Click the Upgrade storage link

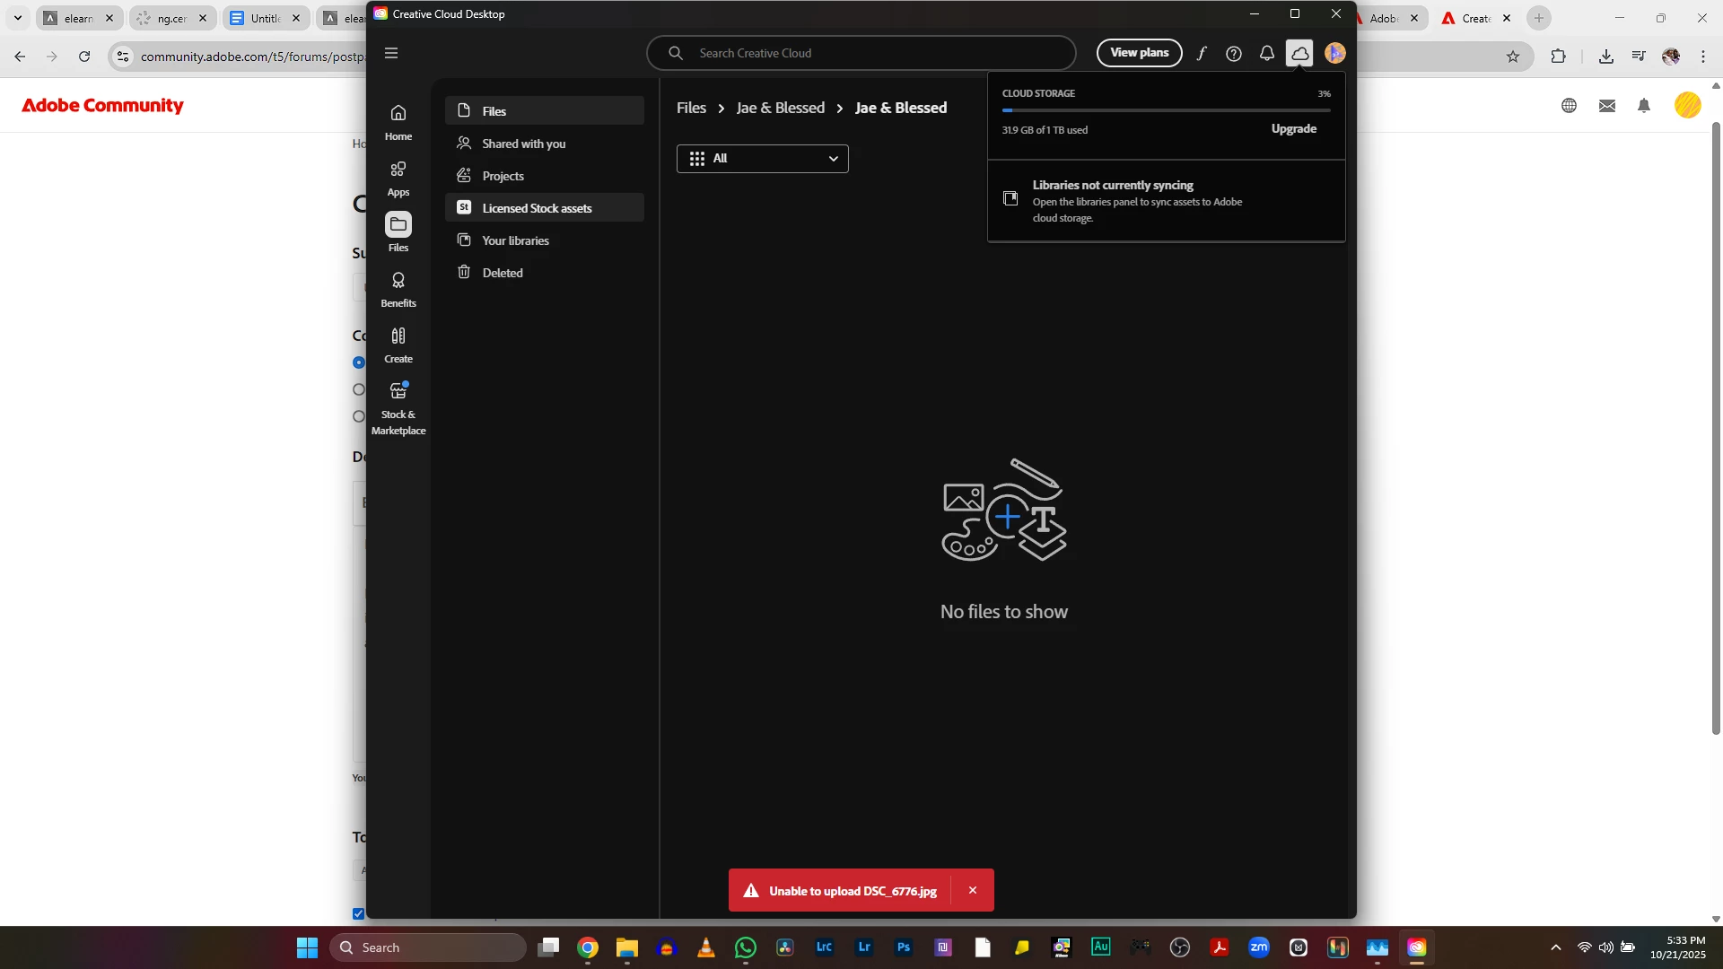pos(1293,129)
